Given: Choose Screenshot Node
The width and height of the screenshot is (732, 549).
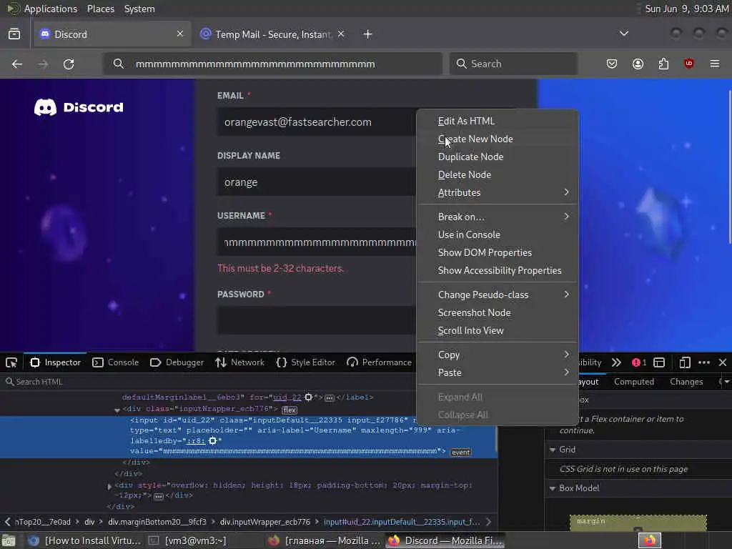Looking at the screenshot, I should click(498, 313).
